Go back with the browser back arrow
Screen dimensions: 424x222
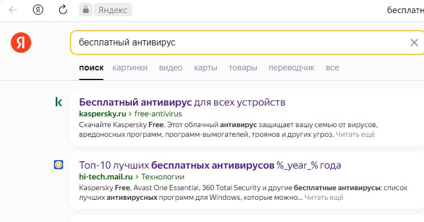coord(13,10)
